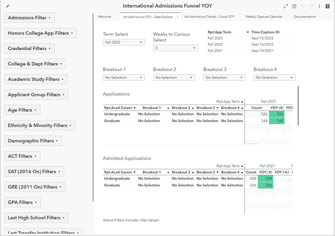Viewport: 335px width, 236px height.
Task: Open Last High School Filters
Action: (x=36, y=218)
